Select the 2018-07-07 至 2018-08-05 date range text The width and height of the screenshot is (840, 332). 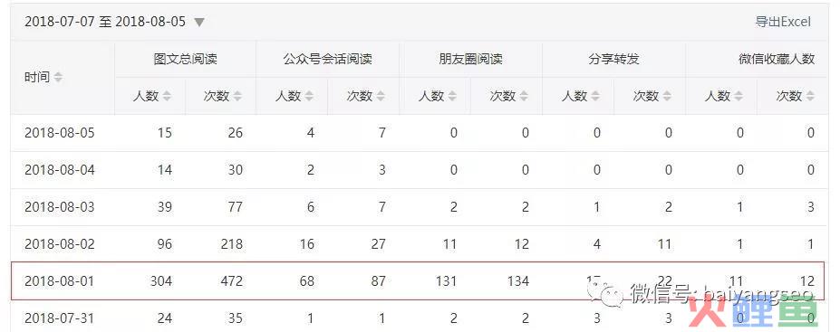pyautogui.click(x=105, y=22)
